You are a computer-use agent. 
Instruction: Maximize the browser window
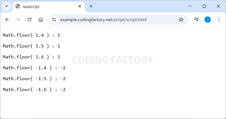point(204,6)
